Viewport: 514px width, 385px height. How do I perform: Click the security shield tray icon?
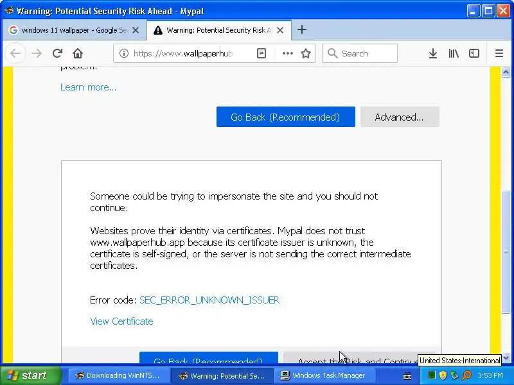443,375
